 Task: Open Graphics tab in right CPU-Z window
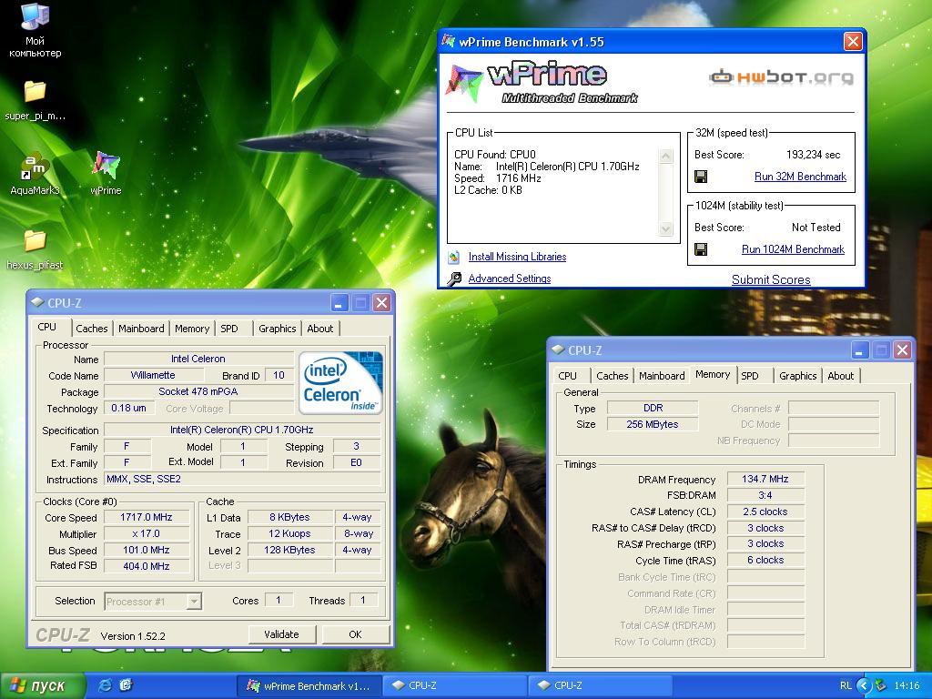coord(797,376)
